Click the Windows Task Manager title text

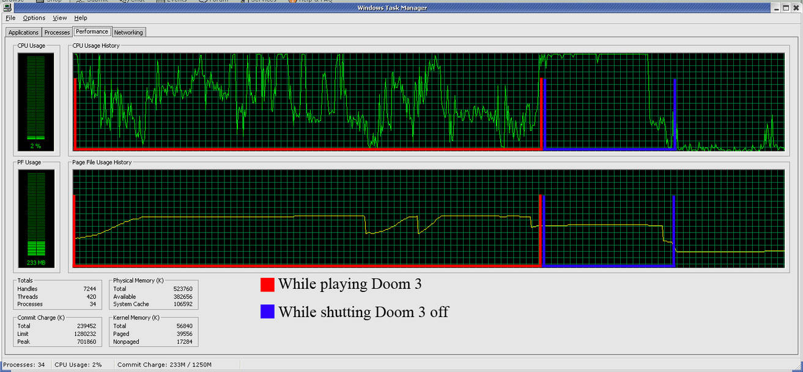(x=392, y=7)
